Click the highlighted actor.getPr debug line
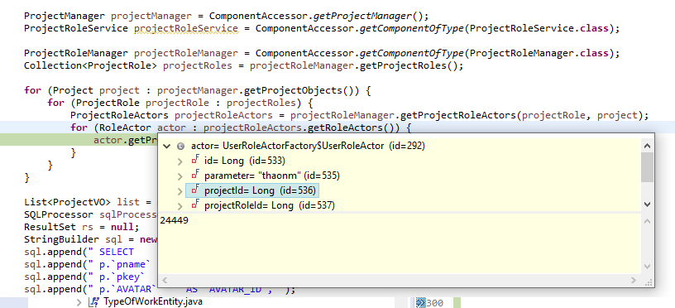 (79, 140)
